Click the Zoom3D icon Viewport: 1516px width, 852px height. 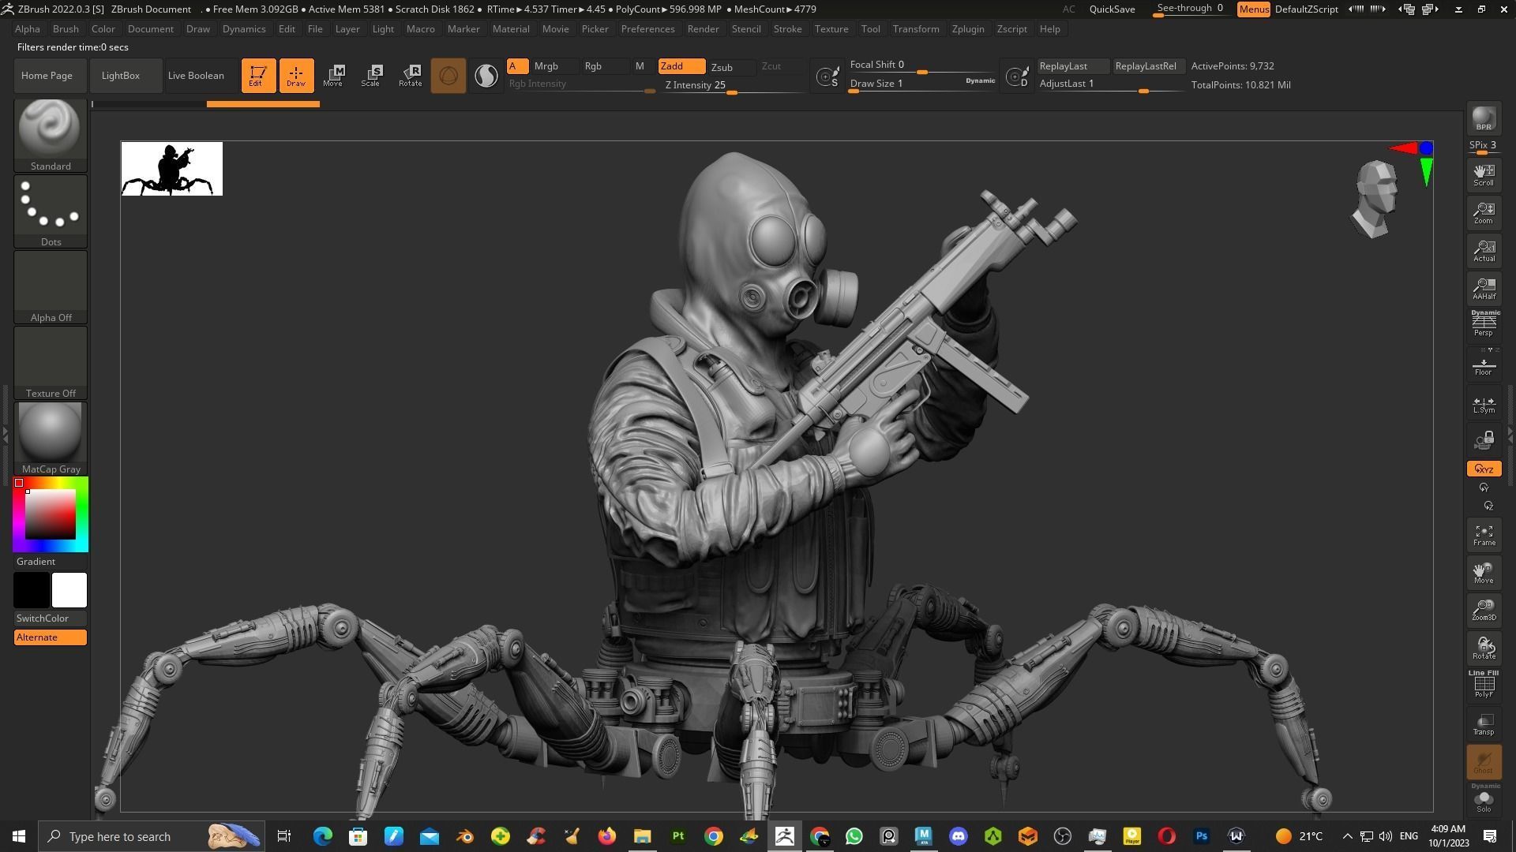(1484, 610)
